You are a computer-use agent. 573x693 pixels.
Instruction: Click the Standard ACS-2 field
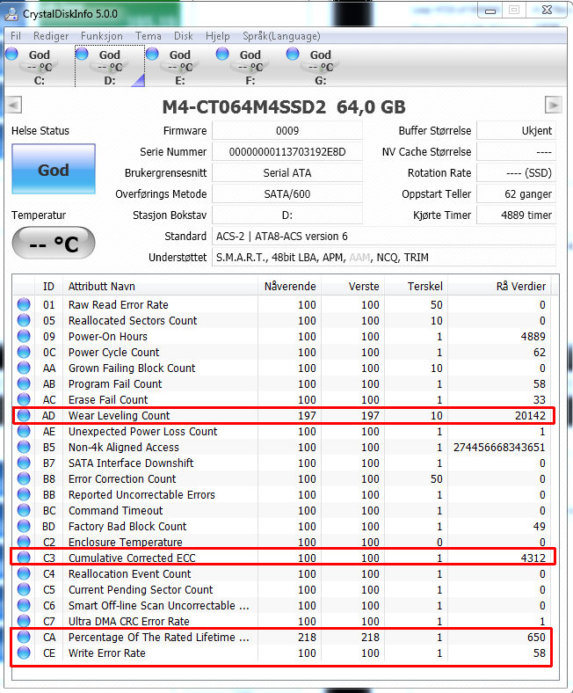click(384, 237)
